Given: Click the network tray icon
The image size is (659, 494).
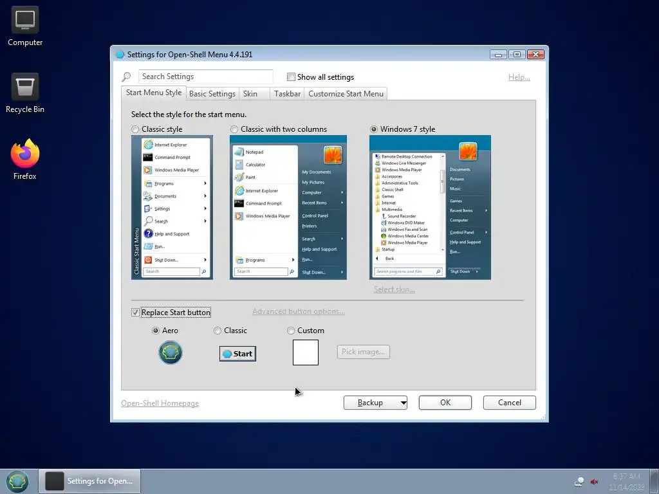Looking at the screenshot, I should 579,481.
